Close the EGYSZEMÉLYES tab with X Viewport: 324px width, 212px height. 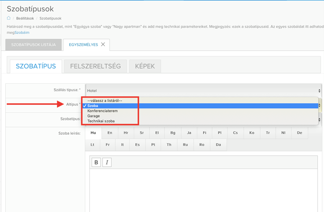[x=103, y=44]
